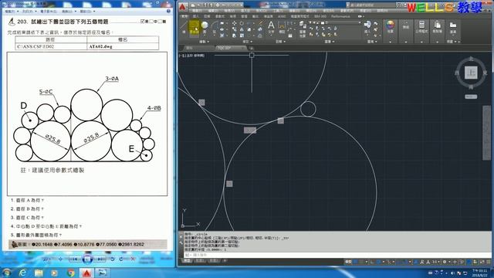The width and height of the screenshot is (494, 278).
Task: Switch to AutoCAD via taskbar icon
Action: 86,273
